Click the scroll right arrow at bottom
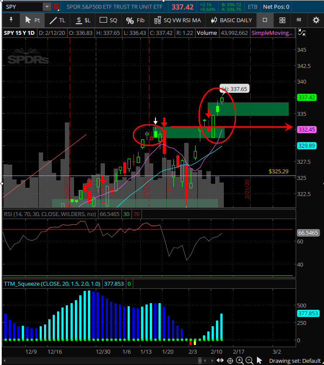Screen dimensions: 324x365 (212, 361)
